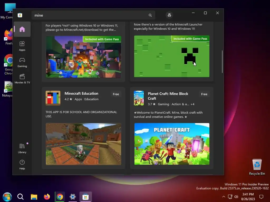Screen dimensions: 270x202
Task: Click the Minecraft Education title
Action: [x=81, y=93]
